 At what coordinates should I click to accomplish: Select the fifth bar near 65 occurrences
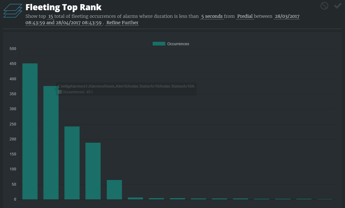coord(114,190)
